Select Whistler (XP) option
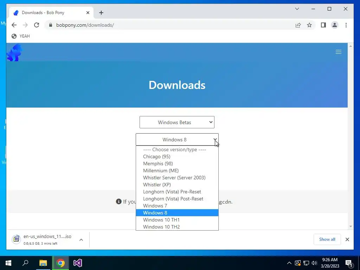 point(177,185)
